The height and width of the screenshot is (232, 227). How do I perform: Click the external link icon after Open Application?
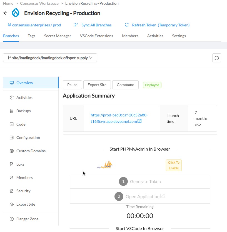click(162, 196)
